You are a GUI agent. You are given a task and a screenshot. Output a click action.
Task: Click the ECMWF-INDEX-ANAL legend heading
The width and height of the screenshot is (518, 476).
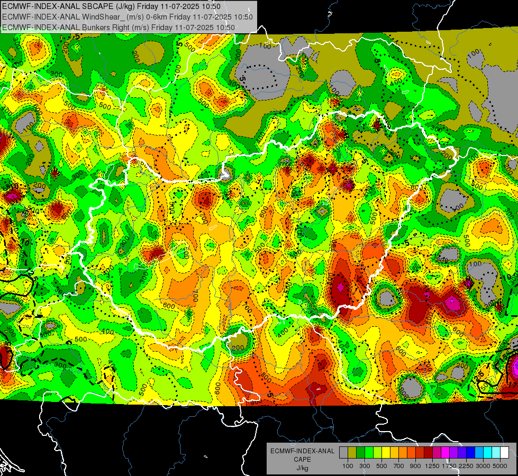coord(302,451)
